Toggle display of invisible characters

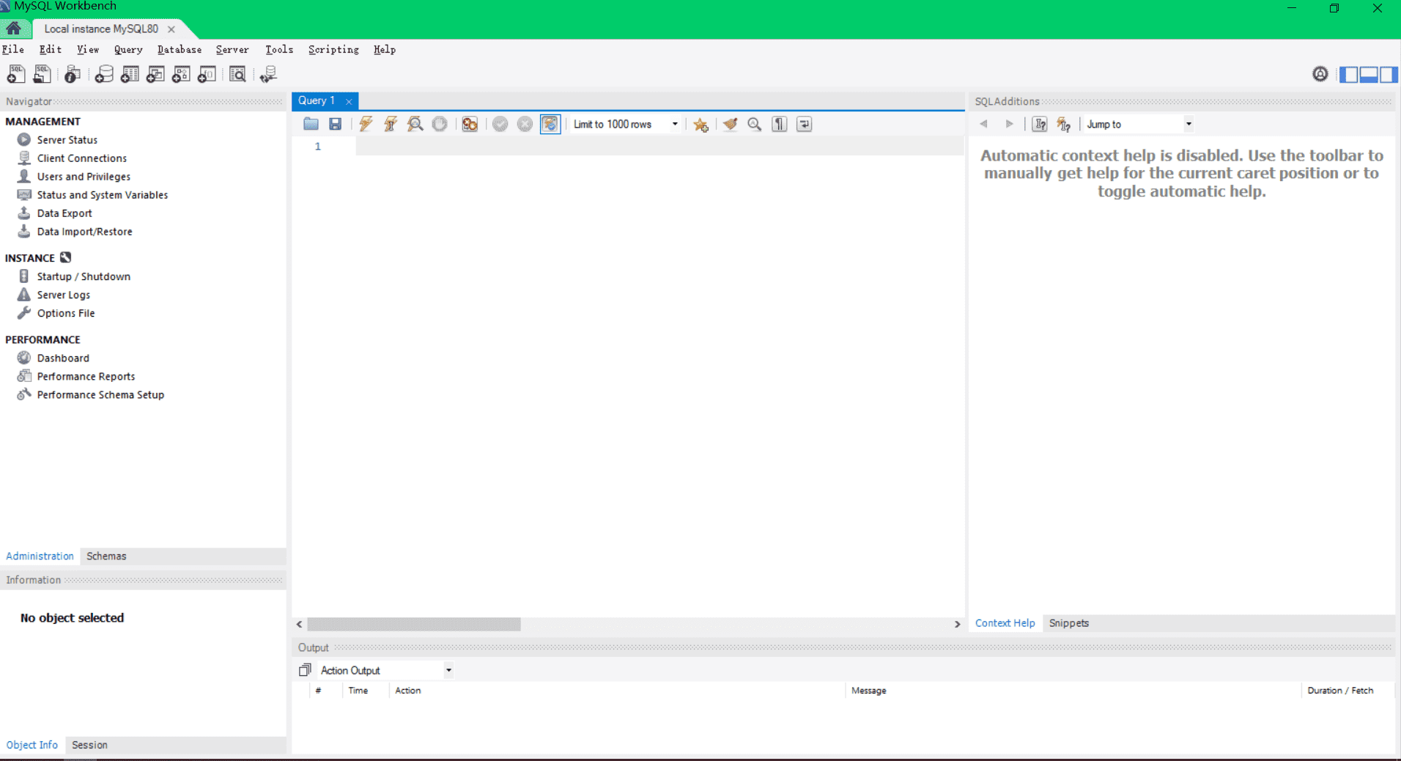pos(779,124)
